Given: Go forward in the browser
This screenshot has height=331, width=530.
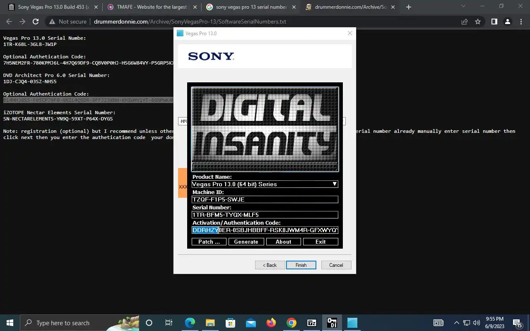Looking at the screenshot, I should click(22, 22).
